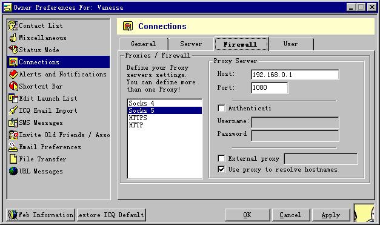Select Socks 5 in proxy list

click(x=165, y=110)
